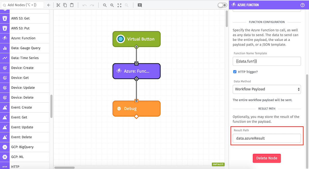
Task: Click the Azure node output connector
Action: pos(136,79)
